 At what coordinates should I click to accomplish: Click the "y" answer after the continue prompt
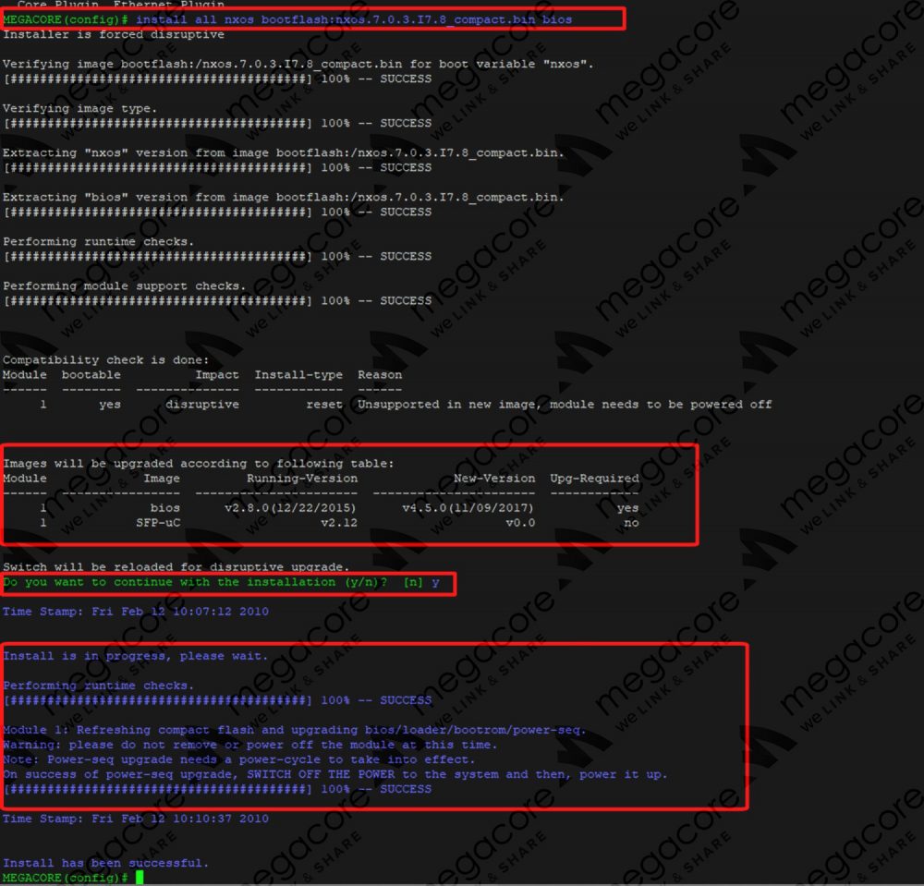435,582
